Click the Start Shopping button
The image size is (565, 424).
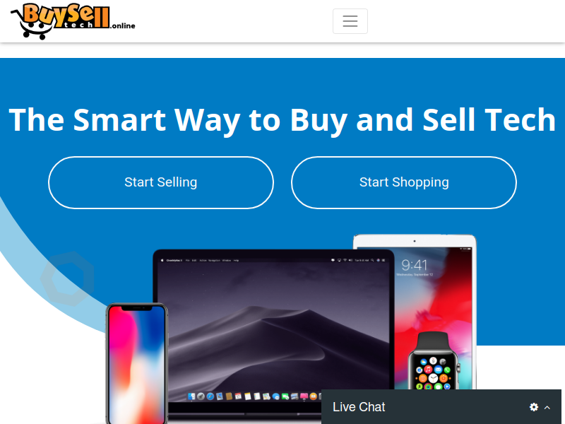point(403,182)
